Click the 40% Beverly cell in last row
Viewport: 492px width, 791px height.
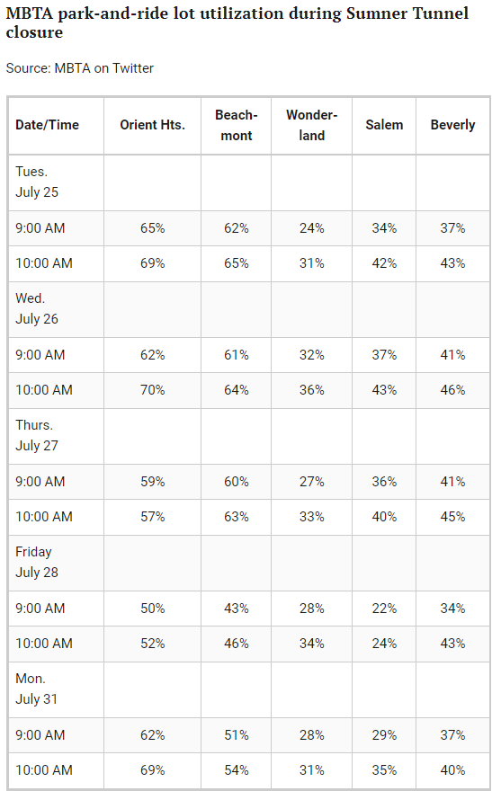pyautogui.click(x=452, y=770)
